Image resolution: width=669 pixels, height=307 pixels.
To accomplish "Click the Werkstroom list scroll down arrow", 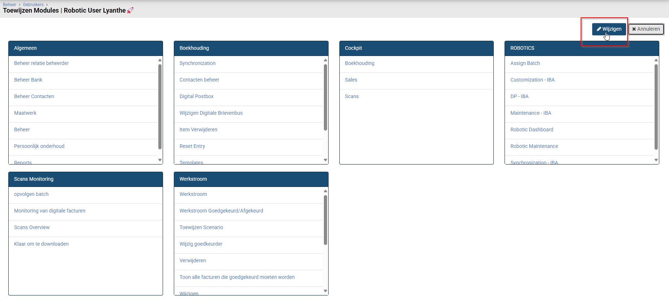I will [325, 291].
